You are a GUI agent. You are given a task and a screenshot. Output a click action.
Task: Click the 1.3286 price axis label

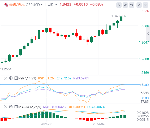coord(144,26)
